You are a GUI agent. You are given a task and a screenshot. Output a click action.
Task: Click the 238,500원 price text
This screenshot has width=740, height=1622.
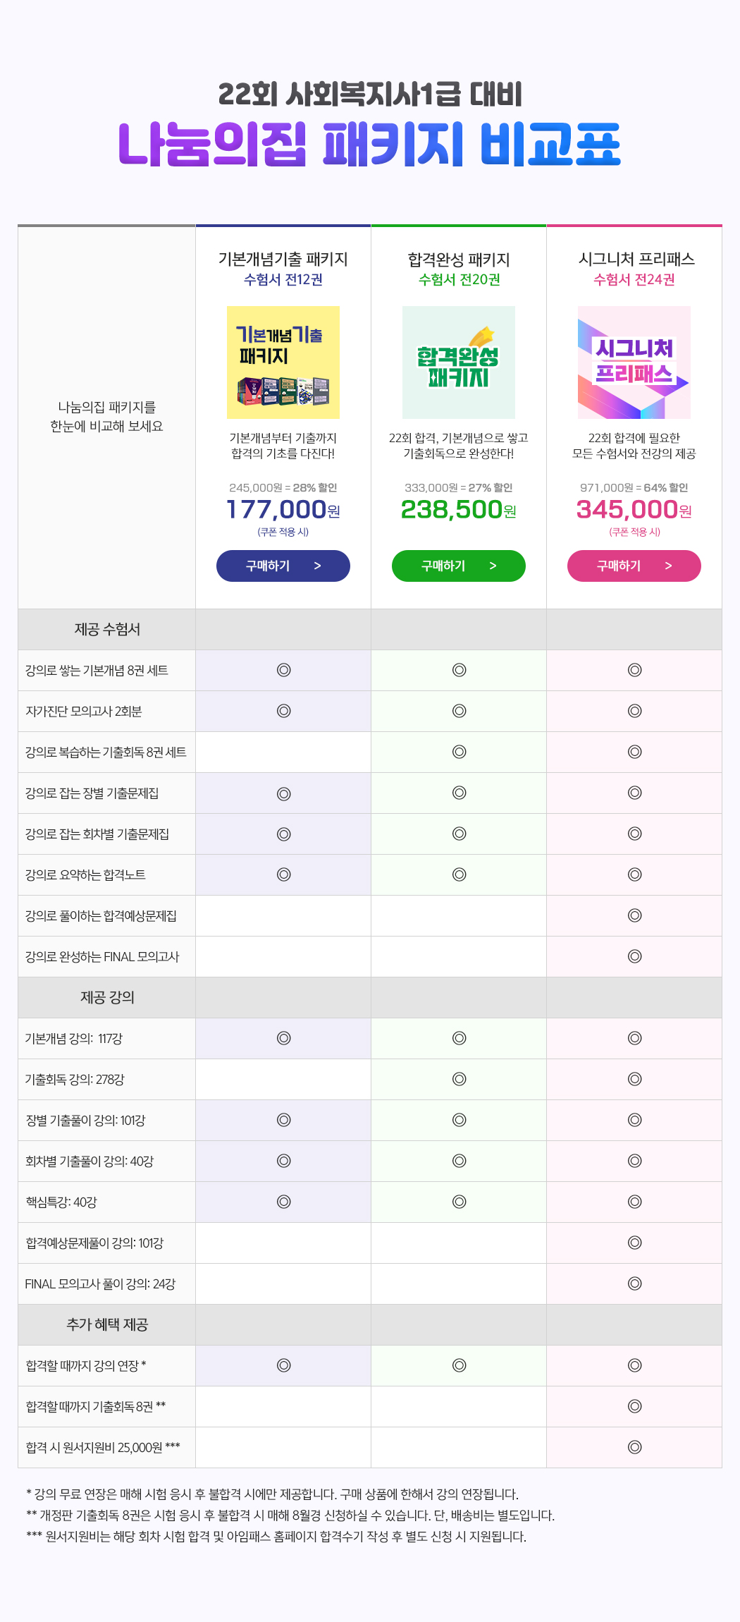pyautogui.click(x=459, y=509)
